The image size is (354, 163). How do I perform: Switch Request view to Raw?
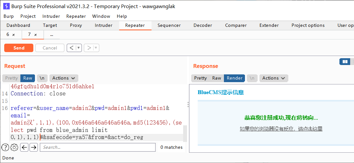(x=28, y=78)
